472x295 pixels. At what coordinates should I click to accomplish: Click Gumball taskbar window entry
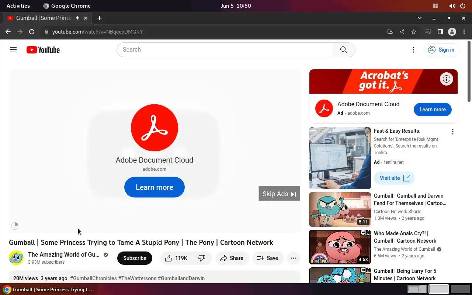[48, 289]
